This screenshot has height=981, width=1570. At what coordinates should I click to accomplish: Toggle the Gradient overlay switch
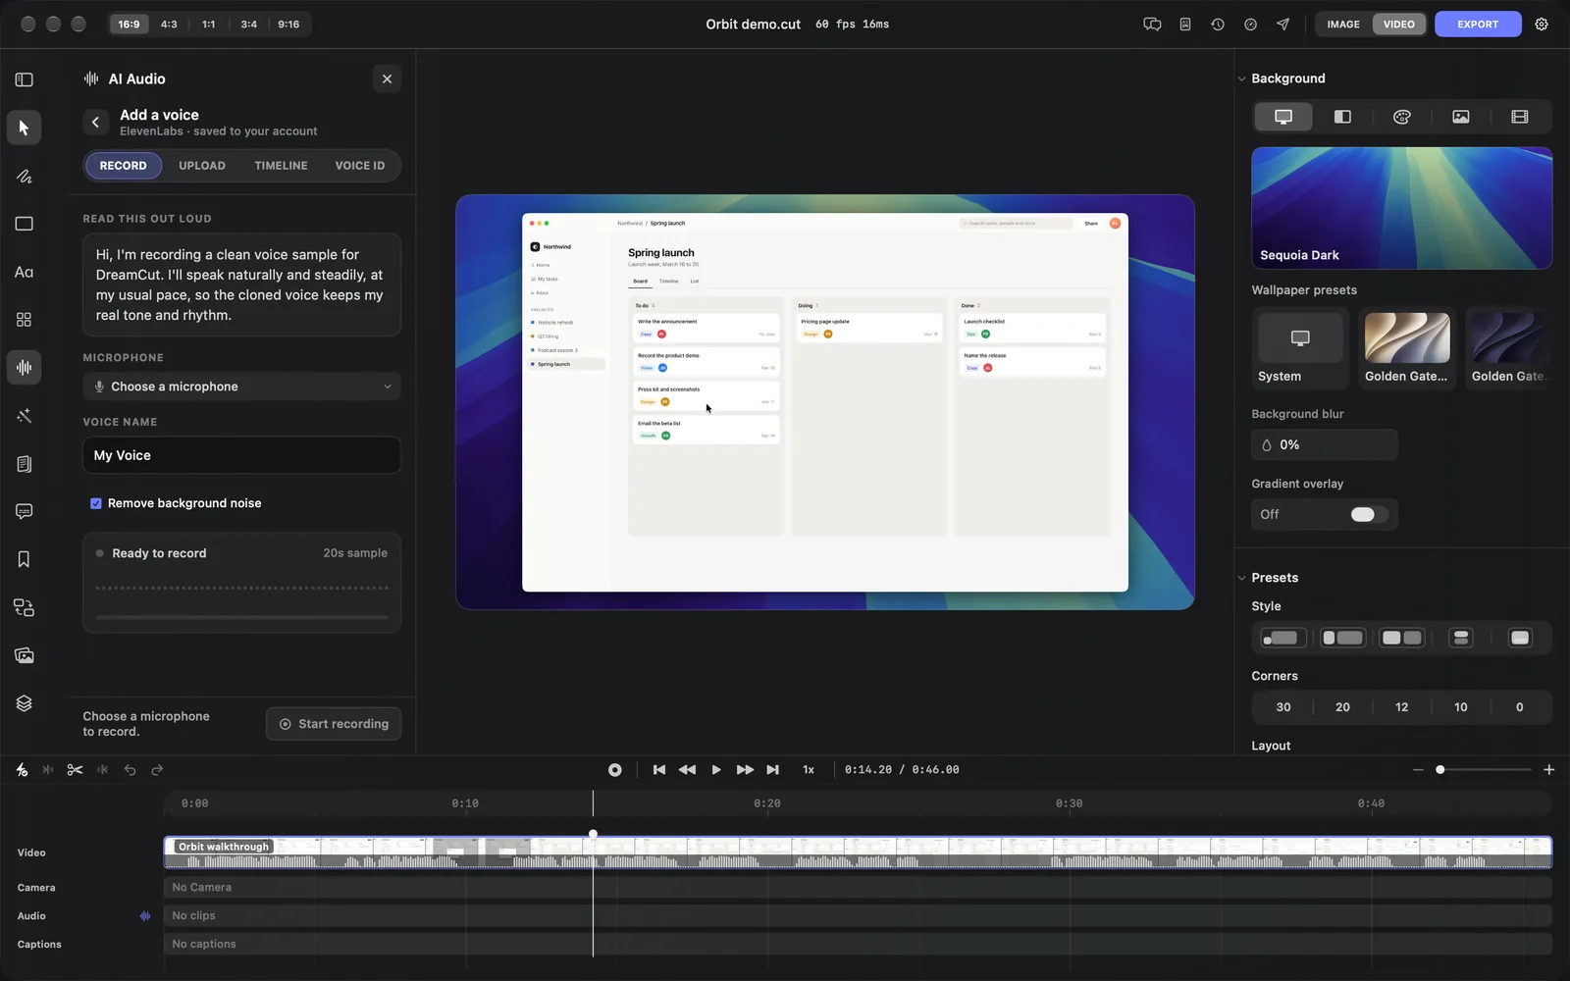click(1367, 514)
